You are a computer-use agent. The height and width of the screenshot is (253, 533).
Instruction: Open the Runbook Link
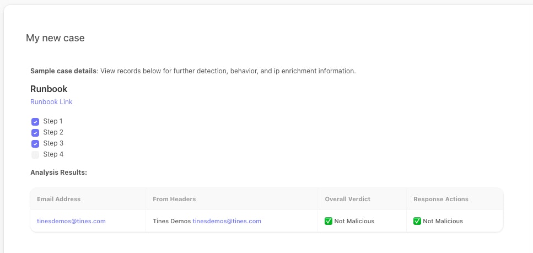[x=51, y=102]
